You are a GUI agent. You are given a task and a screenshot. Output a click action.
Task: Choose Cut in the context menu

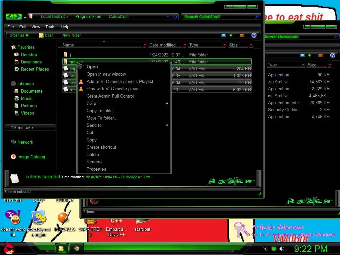point(124,133)
